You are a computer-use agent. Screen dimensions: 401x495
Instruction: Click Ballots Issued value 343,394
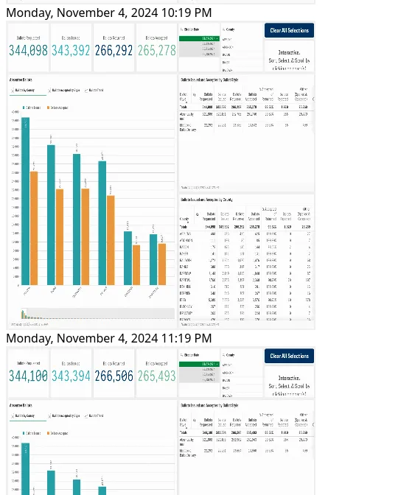(71, 376)
